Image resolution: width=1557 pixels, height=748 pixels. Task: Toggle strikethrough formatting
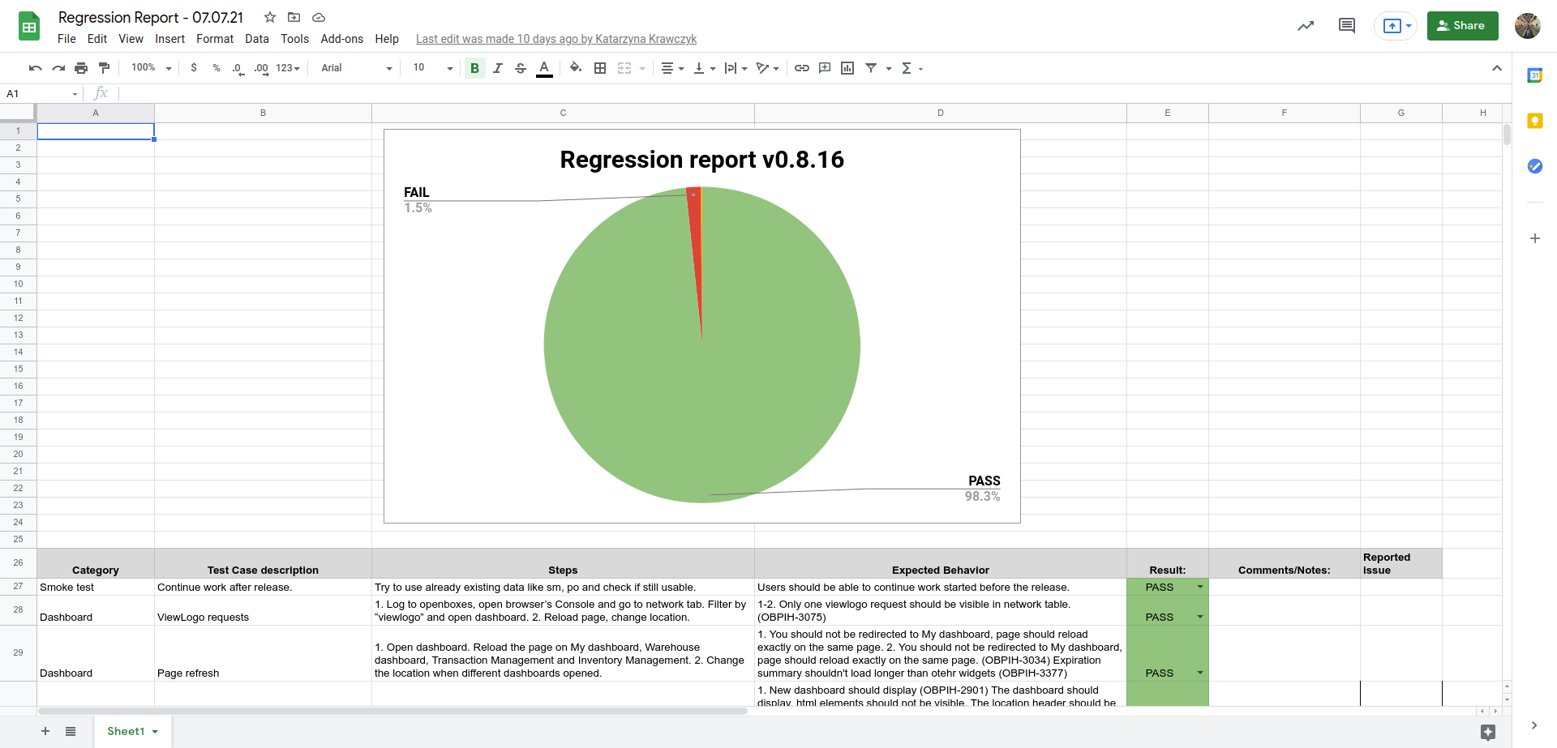[x=521, y=68]
